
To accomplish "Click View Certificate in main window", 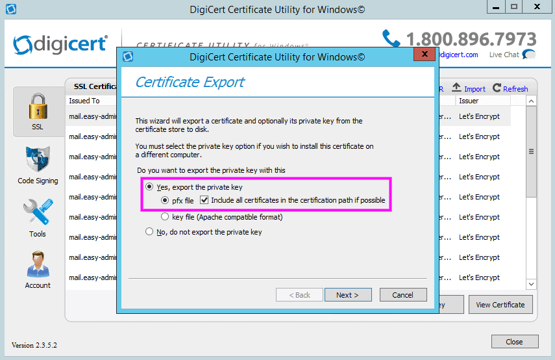I will click(x=500, y=305).
